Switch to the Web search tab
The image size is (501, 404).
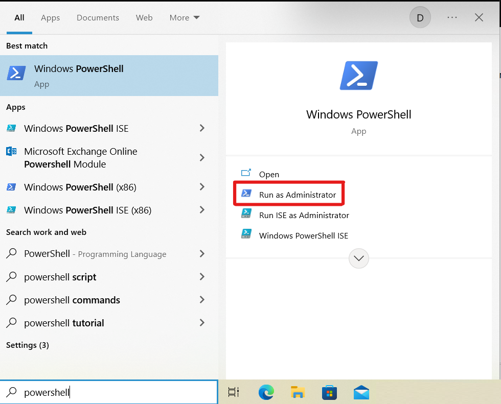tap(144, 18)
